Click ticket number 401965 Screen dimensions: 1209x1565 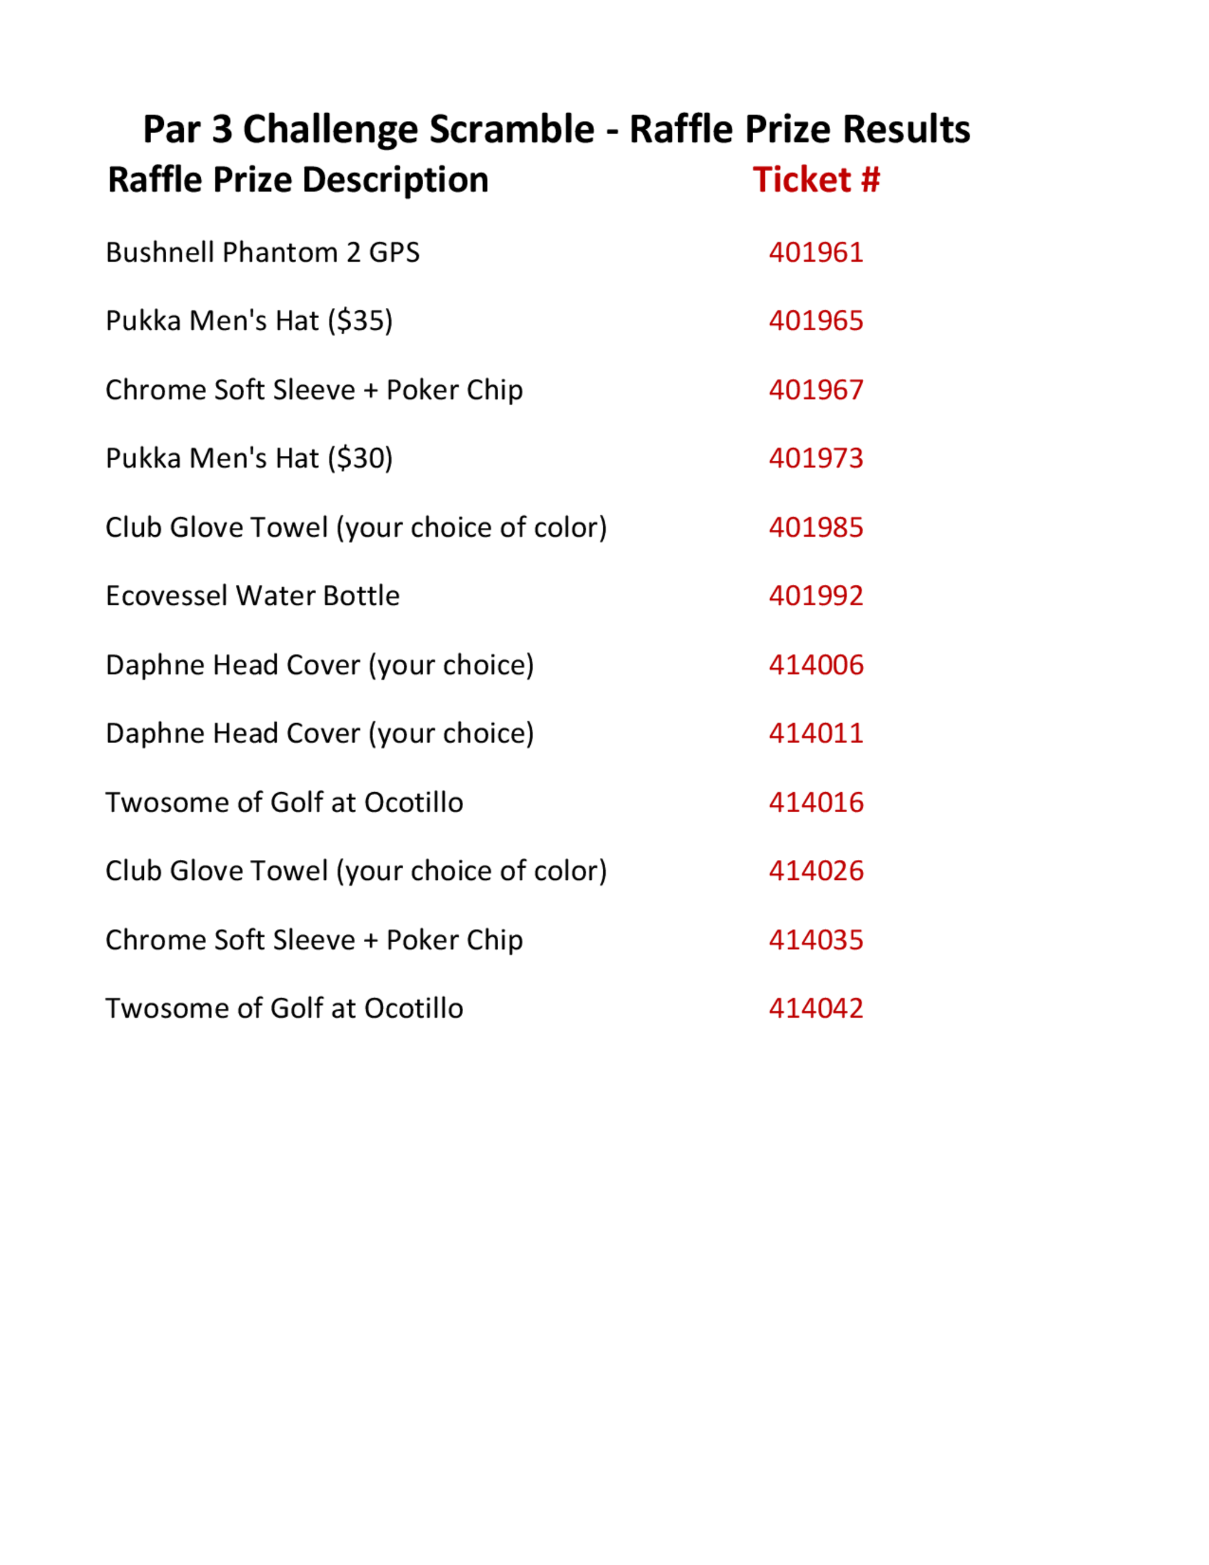816,321
